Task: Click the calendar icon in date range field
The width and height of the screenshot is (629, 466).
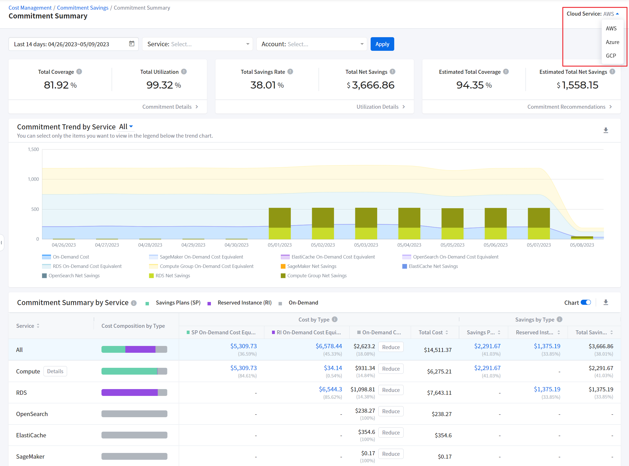Action: [132, 44]
